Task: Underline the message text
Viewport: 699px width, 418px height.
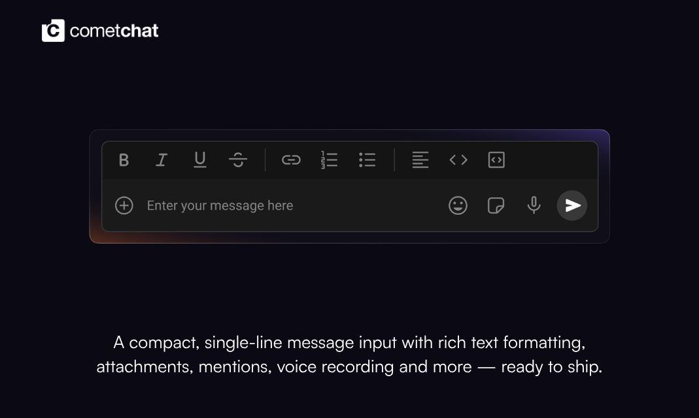Action: pos(199,160)
